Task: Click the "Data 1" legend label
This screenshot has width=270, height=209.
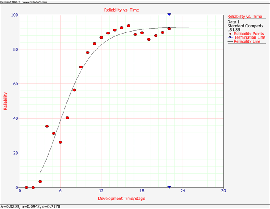Action: (x=233, y=21)
